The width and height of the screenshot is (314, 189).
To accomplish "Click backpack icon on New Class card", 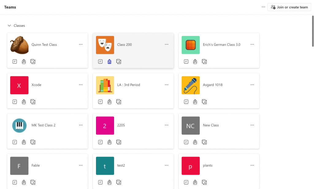I will (x=195, y=142).
